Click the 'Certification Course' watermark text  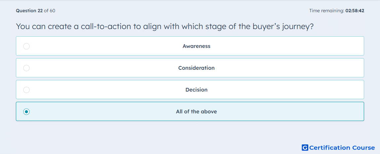[x=342, y=147]
